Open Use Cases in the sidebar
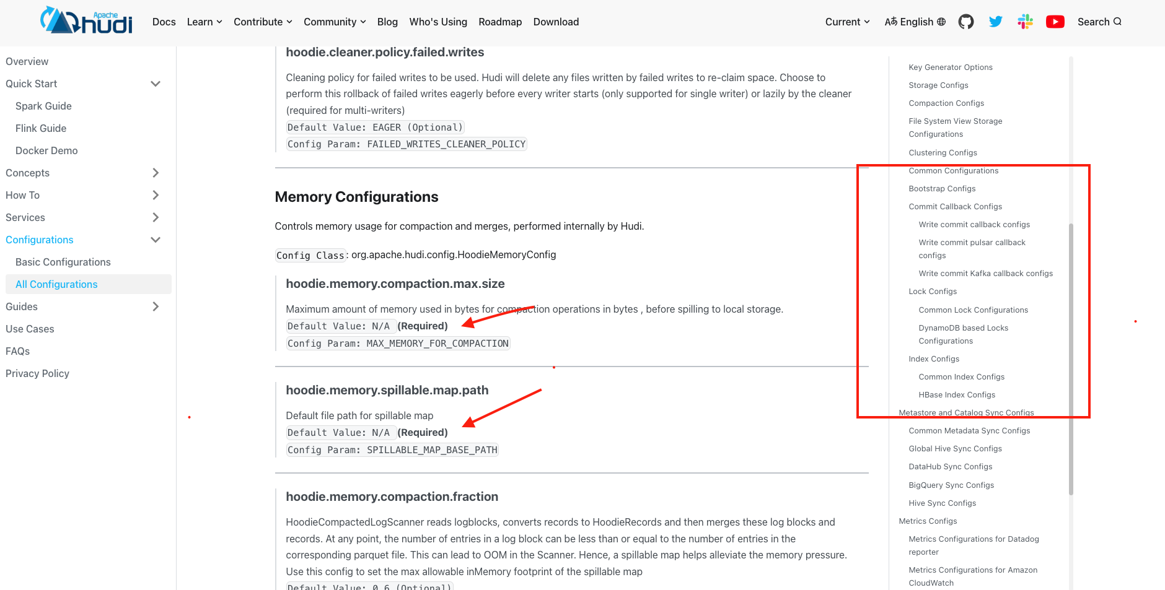Viewport: 1165px width, 590px height. pyautogui.click(x=30, y=329)
